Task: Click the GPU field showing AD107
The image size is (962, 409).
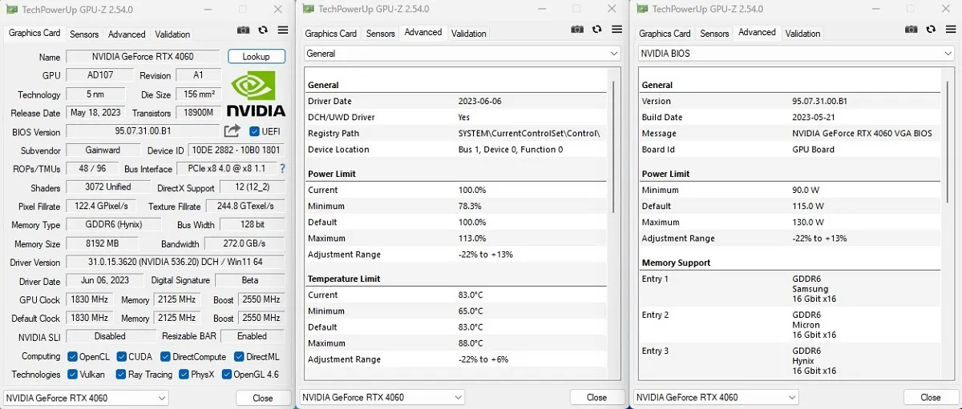Action: pyautogui.click(x=100, y=75)
